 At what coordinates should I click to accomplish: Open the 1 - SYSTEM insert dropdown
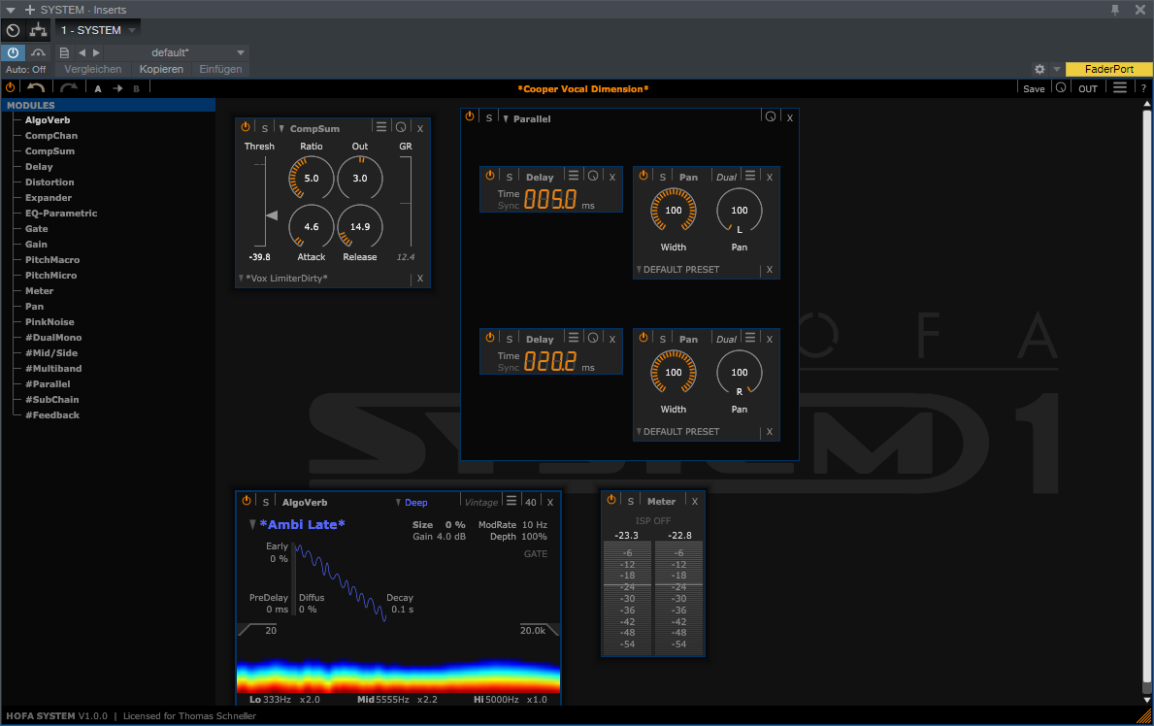pyautogui.click(x=97, y=30)
